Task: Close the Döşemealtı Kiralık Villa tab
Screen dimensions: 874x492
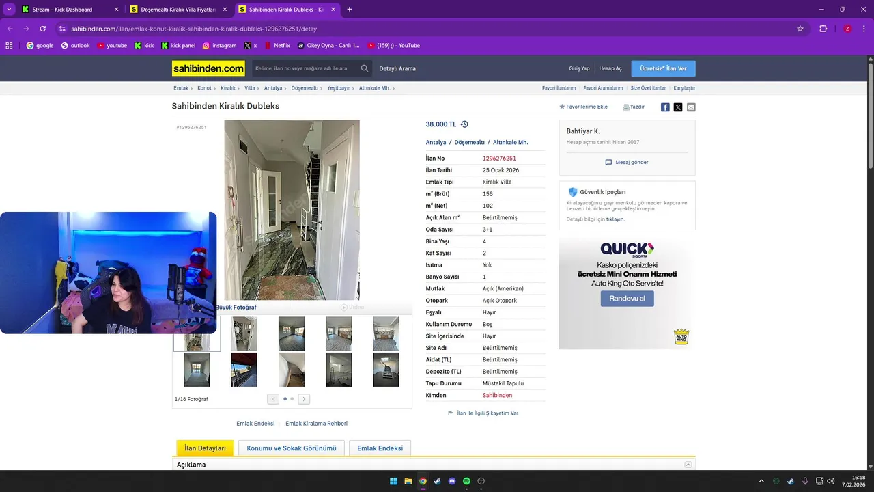Action: click(225, 10)
